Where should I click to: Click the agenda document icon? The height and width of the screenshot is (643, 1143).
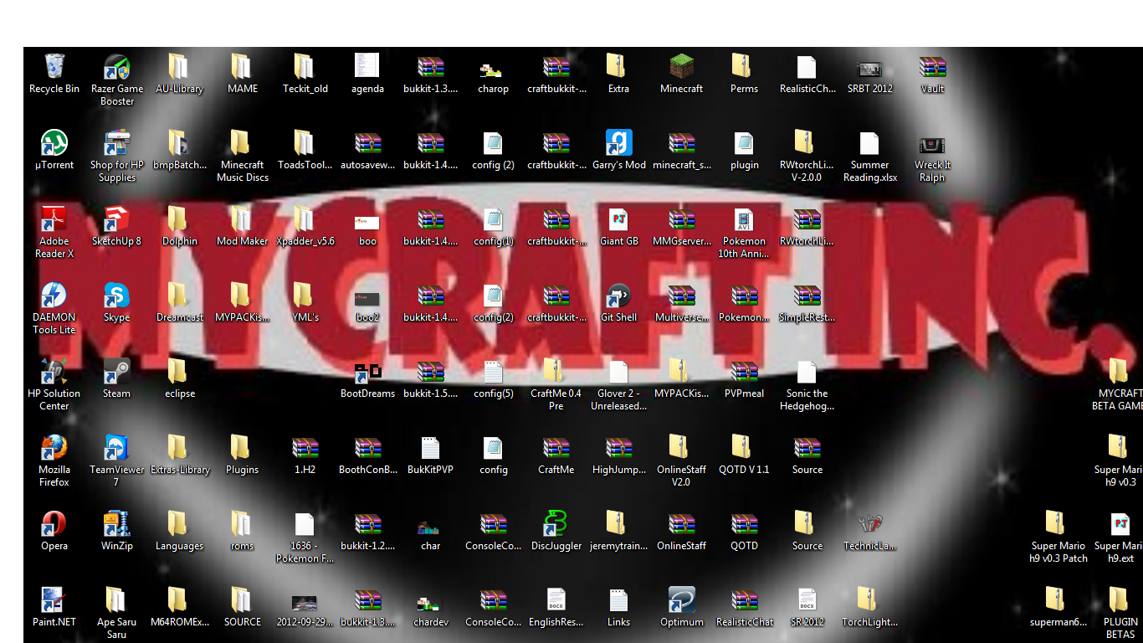(x=366, y=67)
